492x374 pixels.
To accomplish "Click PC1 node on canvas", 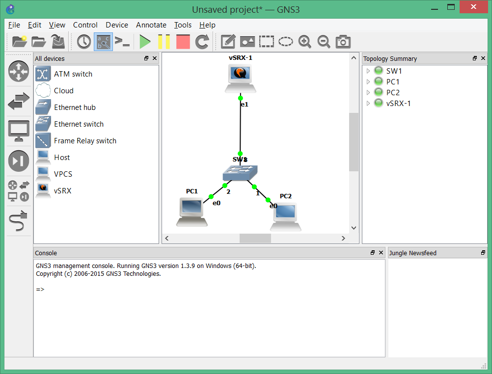I will (191, 212).
